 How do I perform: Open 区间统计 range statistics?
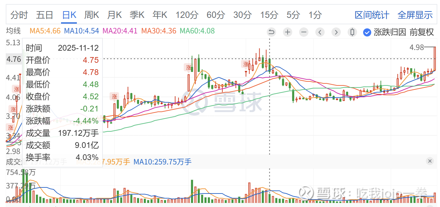pyautogui.click(x=372, y=15)
